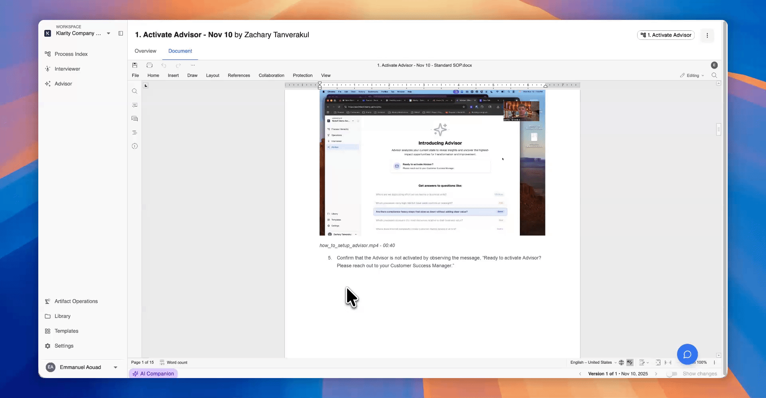Open the Protection ribbon tab
This screenshot has width=766, height=398.
pyautogui.click(x=303, y=75)
